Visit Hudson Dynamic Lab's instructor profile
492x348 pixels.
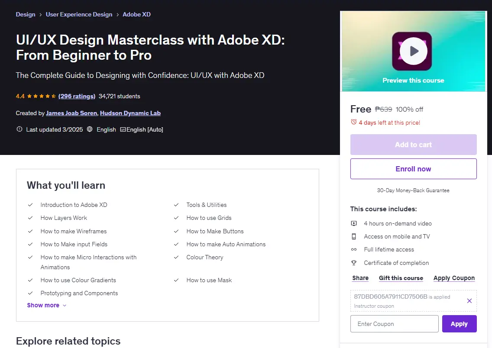tap(130, 113)
